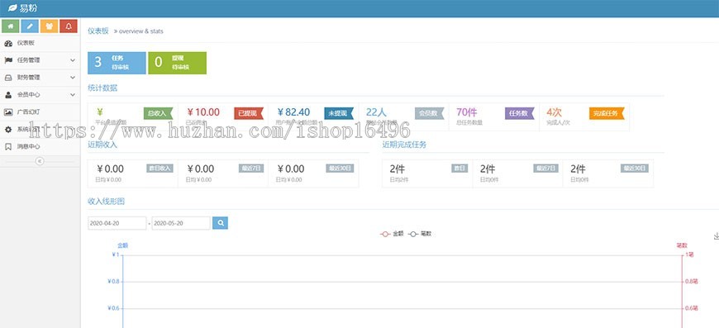719x328 pixels.
Task: Click the magnifier search button beside date range
Action: point(220,223)
